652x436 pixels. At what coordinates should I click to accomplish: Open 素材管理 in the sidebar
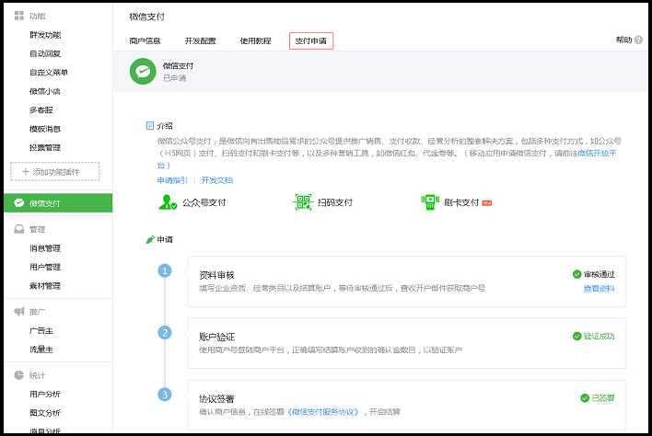click(45, 286)
